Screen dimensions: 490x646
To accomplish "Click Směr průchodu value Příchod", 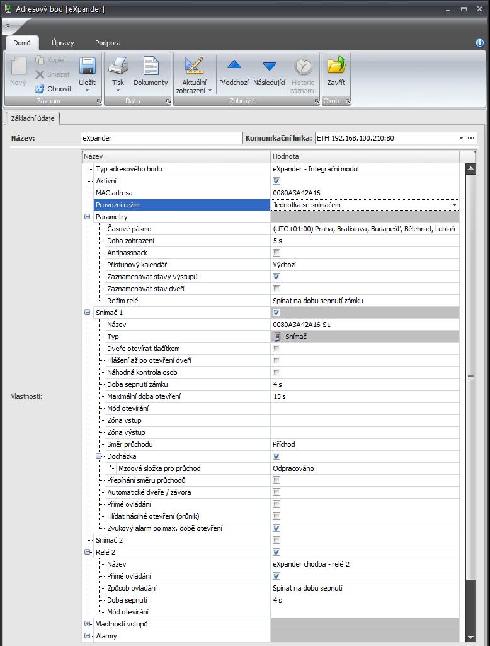I will 283,444.
